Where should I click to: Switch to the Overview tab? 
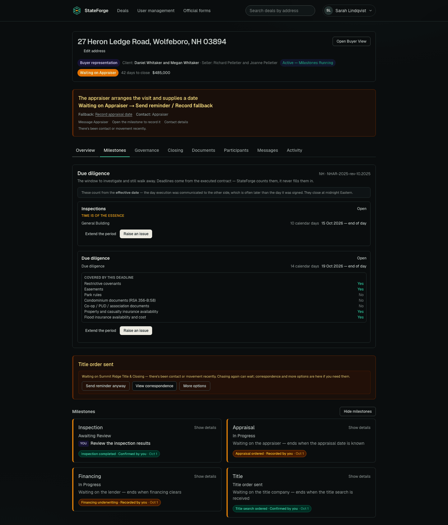85,150
